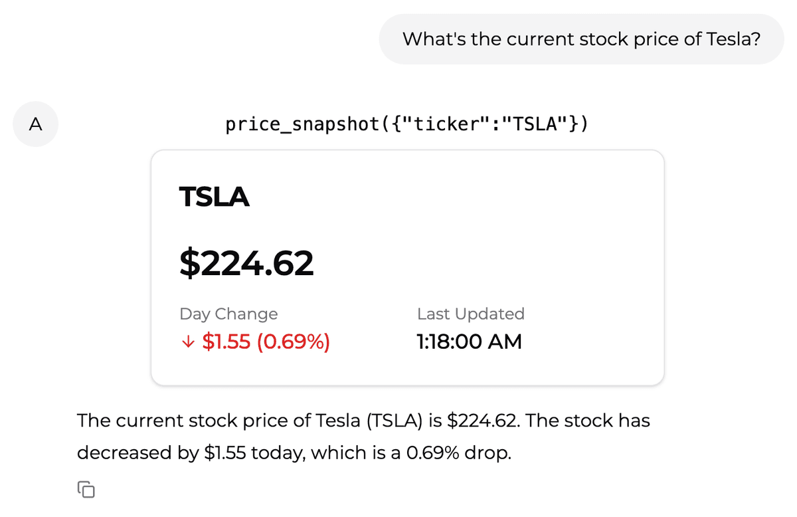Image resolution: width=797 pixels, height=517 pixels.
Task: Click the copy icon below the reply
Action: [x=86, y=489]
